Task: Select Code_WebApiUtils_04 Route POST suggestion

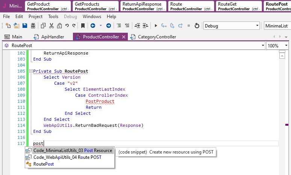Action: tap(67, 157)
